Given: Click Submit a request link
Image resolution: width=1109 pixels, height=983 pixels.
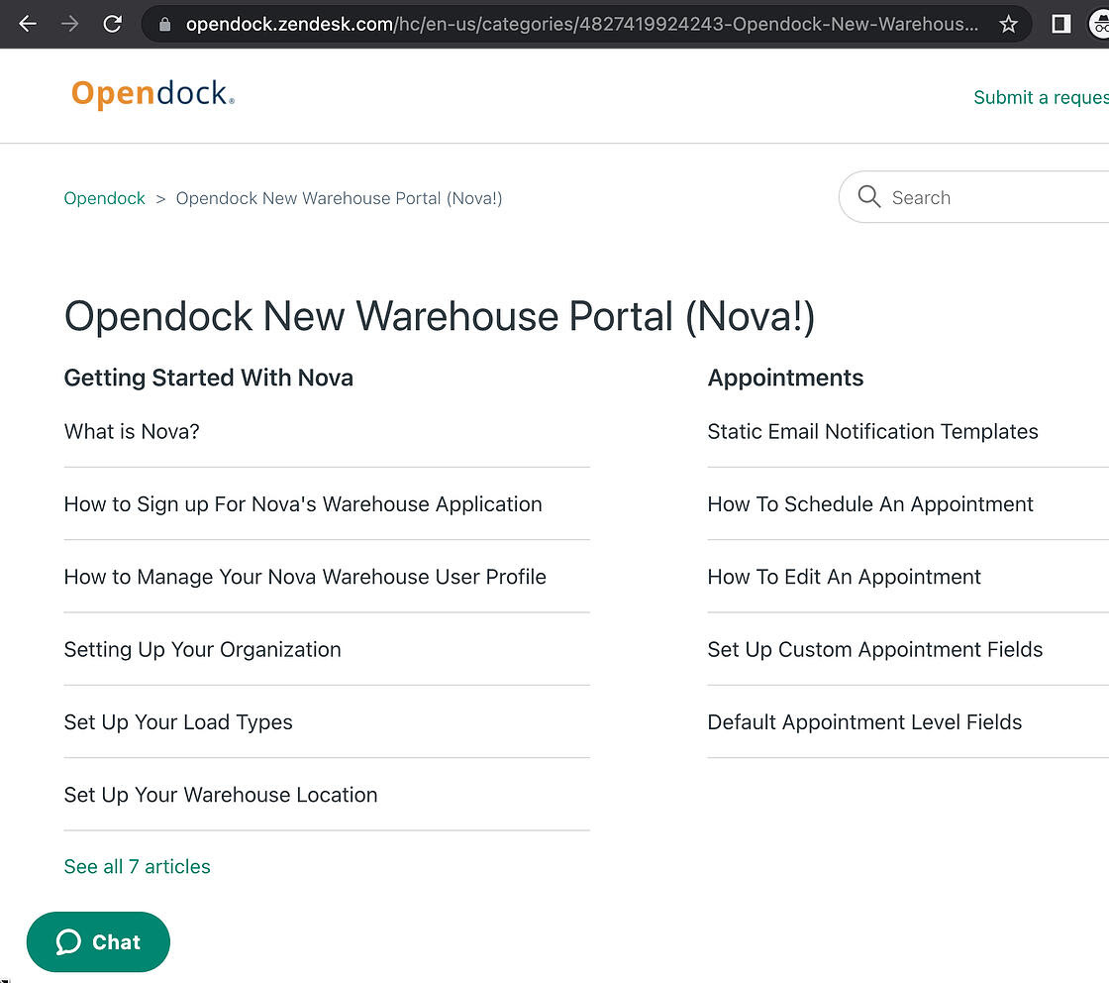Looking at the screenshot, I should [1041, 98].
